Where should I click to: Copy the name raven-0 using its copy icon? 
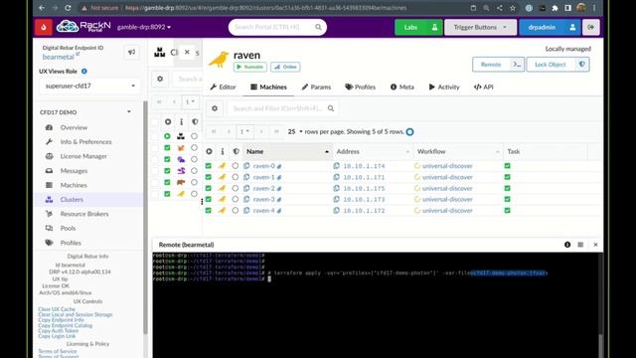click(246, 166)
